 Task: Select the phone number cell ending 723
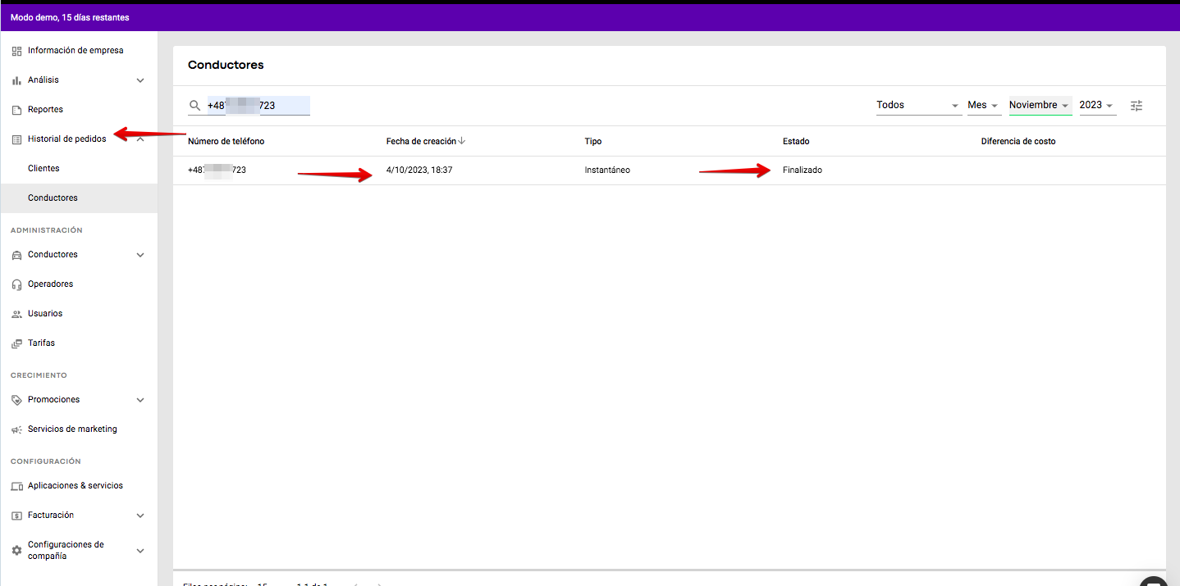217,170
